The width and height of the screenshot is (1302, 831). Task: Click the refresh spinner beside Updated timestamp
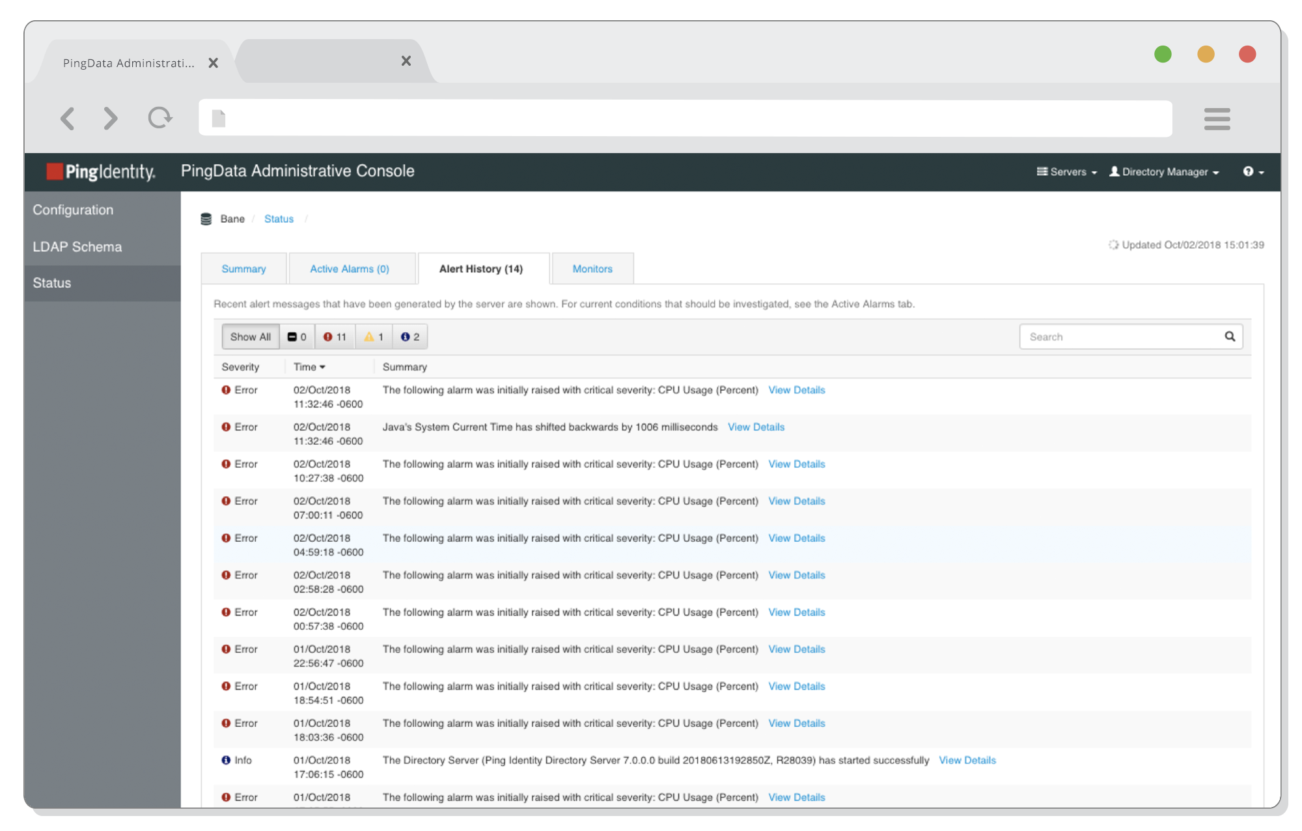tap(1113, 245)
